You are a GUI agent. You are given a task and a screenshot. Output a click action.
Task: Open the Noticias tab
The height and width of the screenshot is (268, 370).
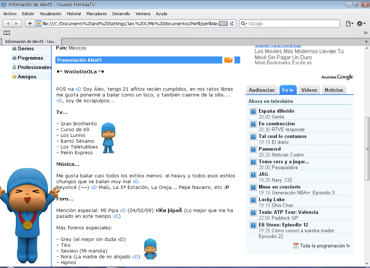click(x=334, y=90)
